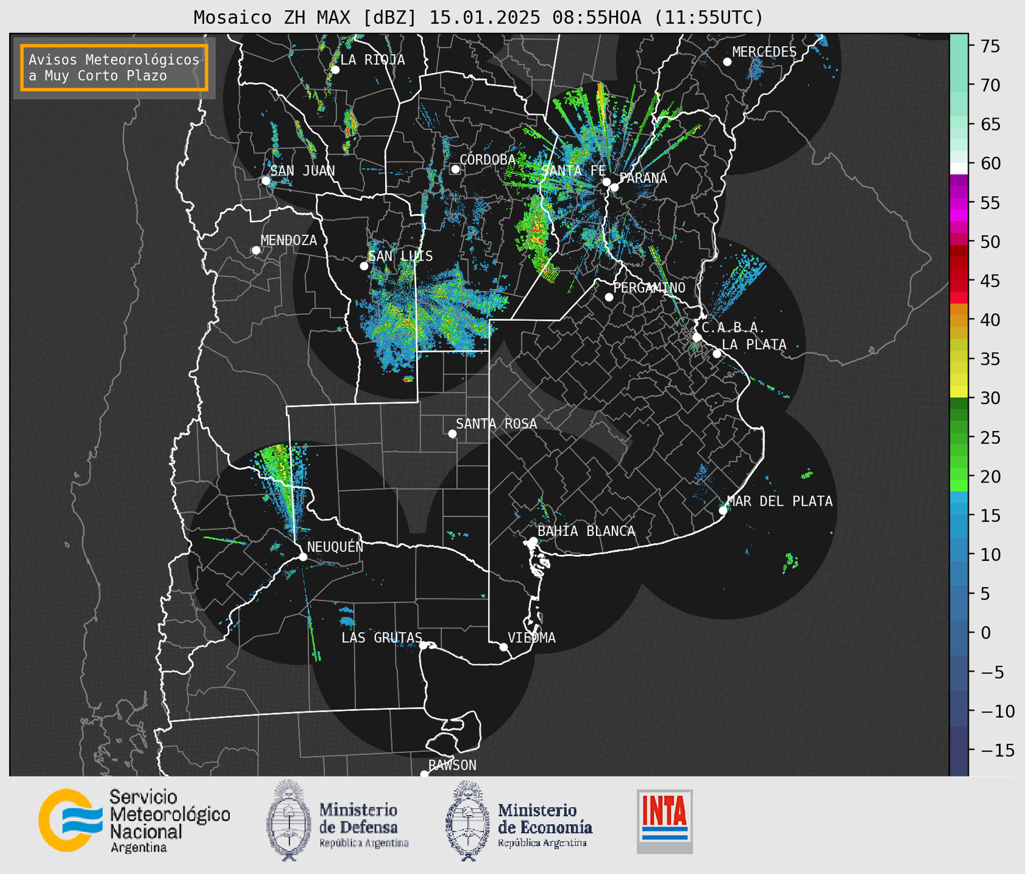Click the VIEDMA city marker dot
Screen dimensions: 1025x874
tap(503, 647)
